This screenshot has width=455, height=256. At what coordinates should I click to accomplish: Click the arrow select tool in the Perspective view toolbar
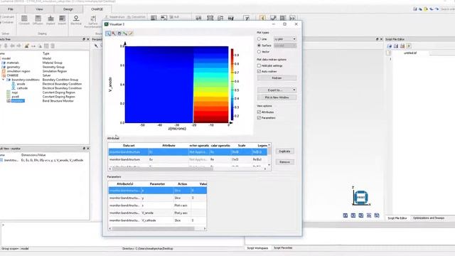click(96, 46)
